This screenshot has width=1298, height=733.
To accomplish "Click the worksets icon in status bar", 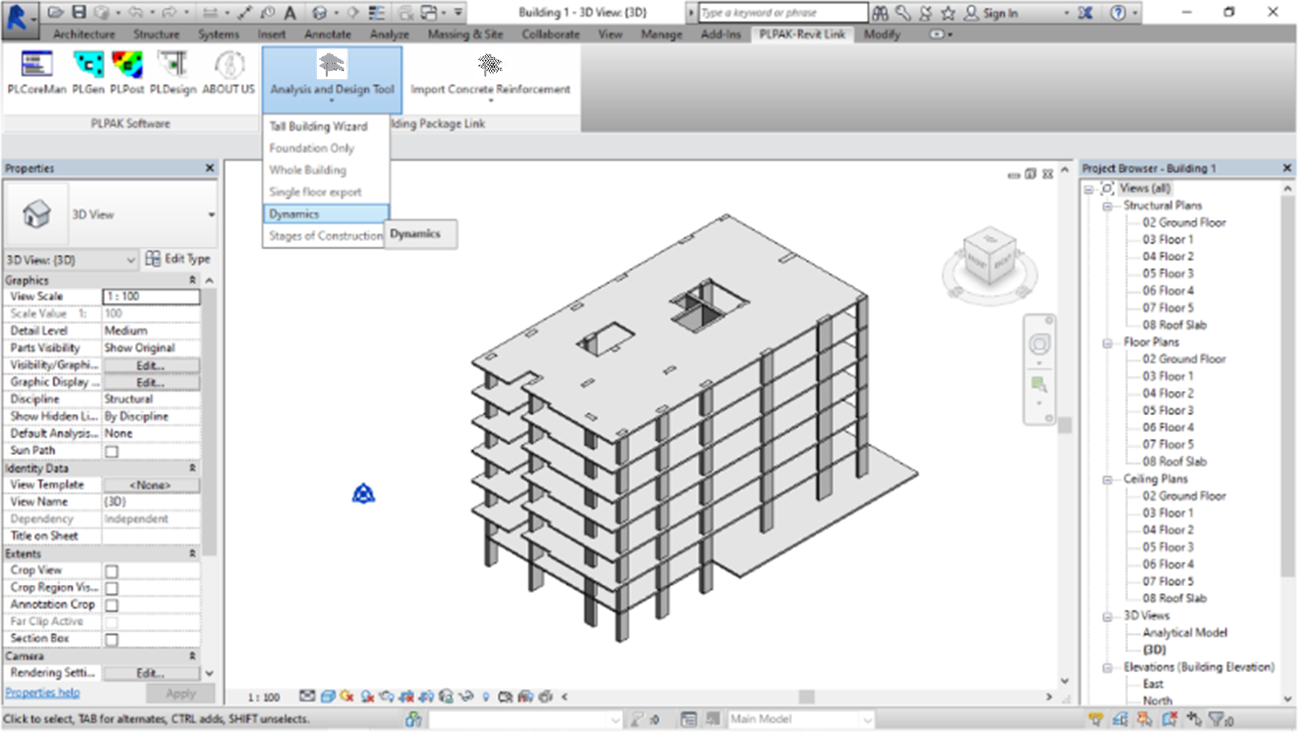I will click(414, 719).
